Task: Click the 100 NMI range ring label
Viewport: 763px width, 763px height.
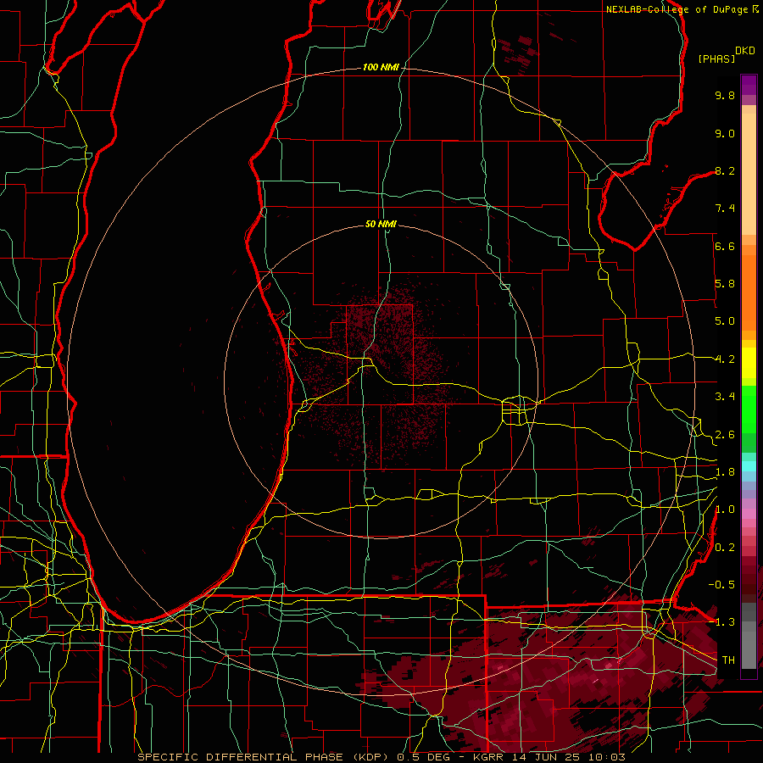Action: point(381,67)
